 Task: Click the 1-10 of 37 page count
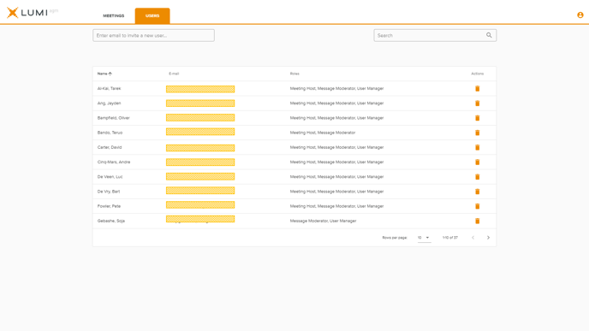click(x=450, y=238)
